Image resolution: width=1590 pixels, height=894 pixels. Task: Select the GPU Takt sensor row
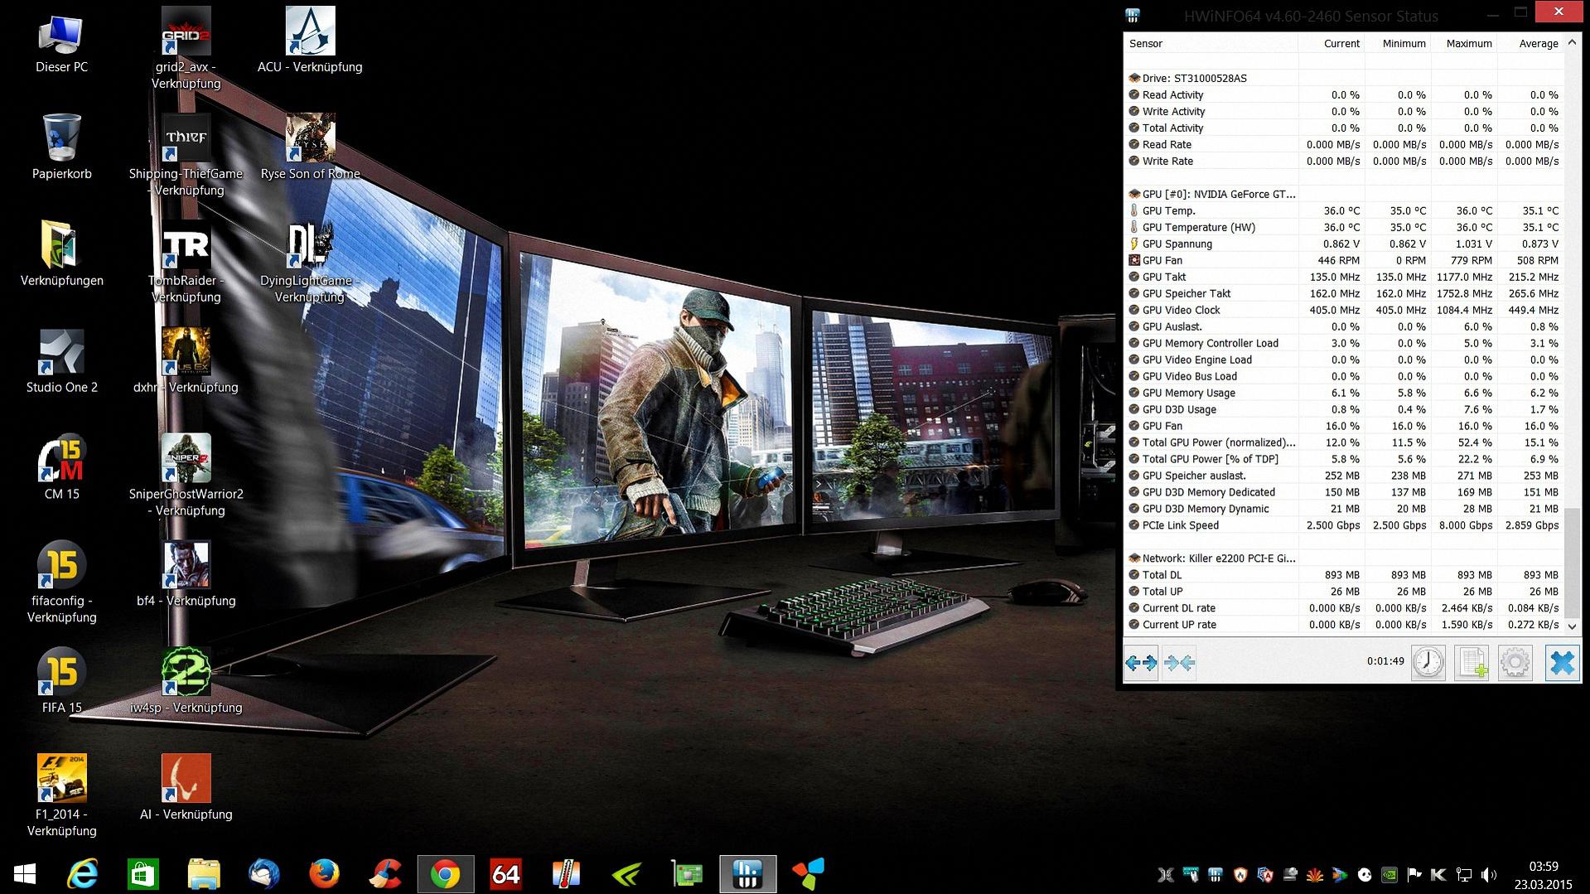(x=1343, y=277)
